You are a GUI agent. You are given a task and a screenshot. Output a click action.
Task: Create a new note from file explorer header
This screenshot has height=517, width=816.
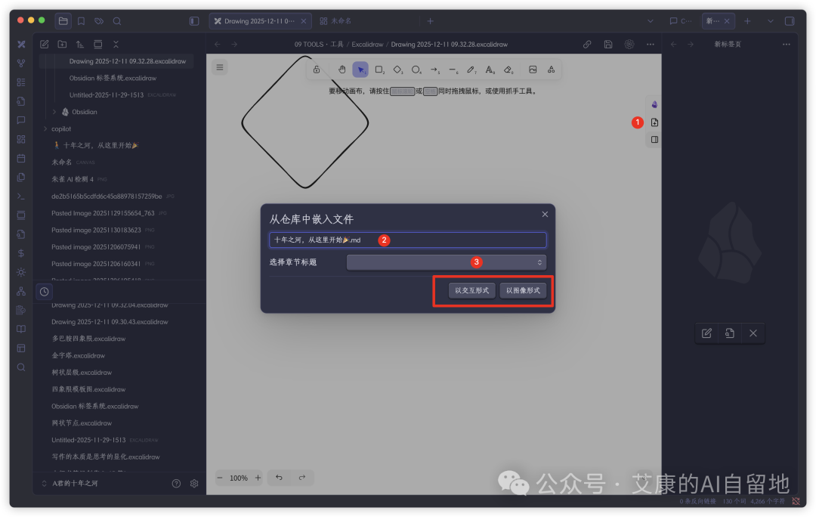pyautogui.click(x=45, y=45)
